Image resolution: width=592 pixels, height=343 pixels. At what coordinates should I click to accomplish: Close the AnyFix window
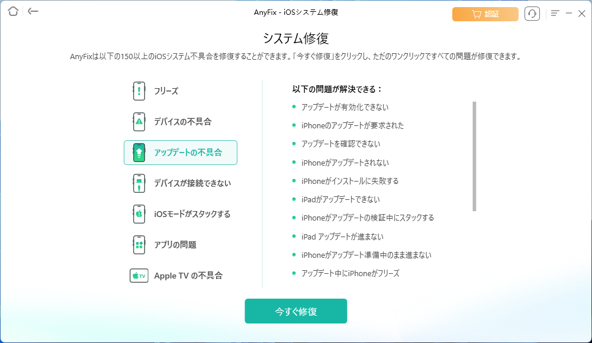(x=582, y=14)
